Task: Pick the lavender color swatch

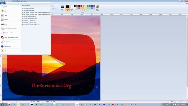Action: (94, 8)
